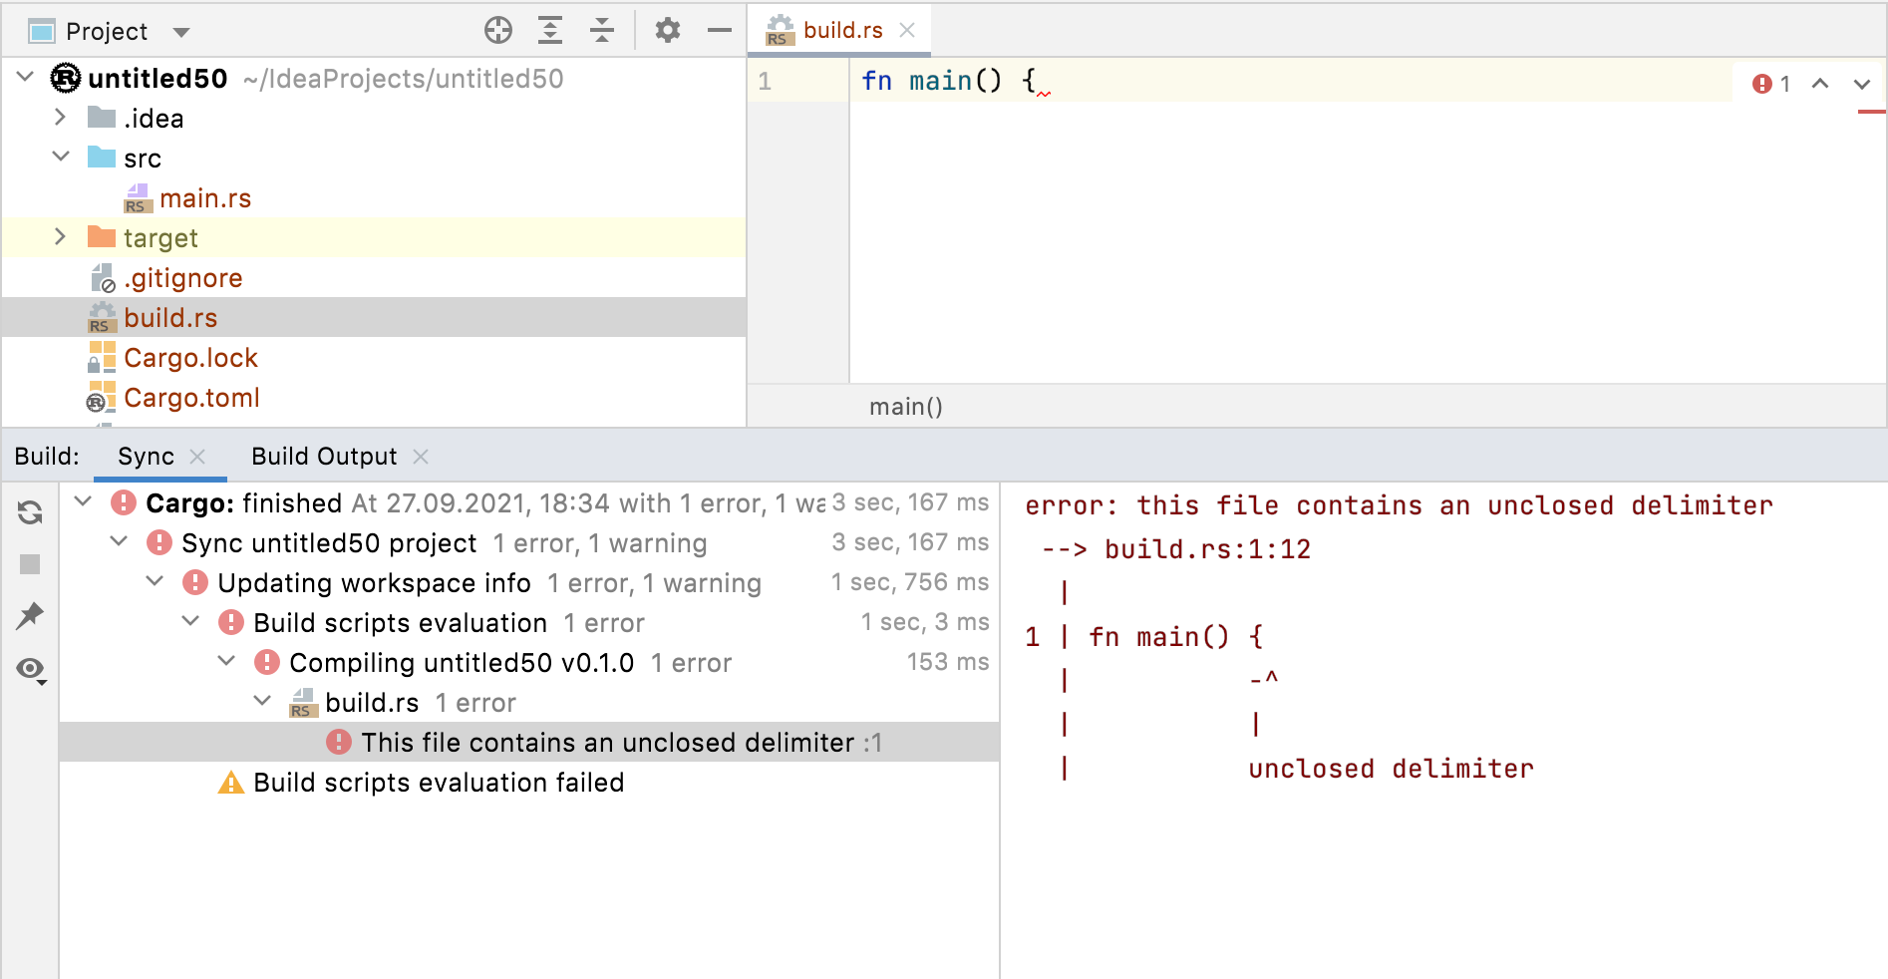The height and width of the screenshot is (979, 1888).
Task: Click the locate/select opened file crosshair icon
Action: pyautogui.click(x=498, y=31)
